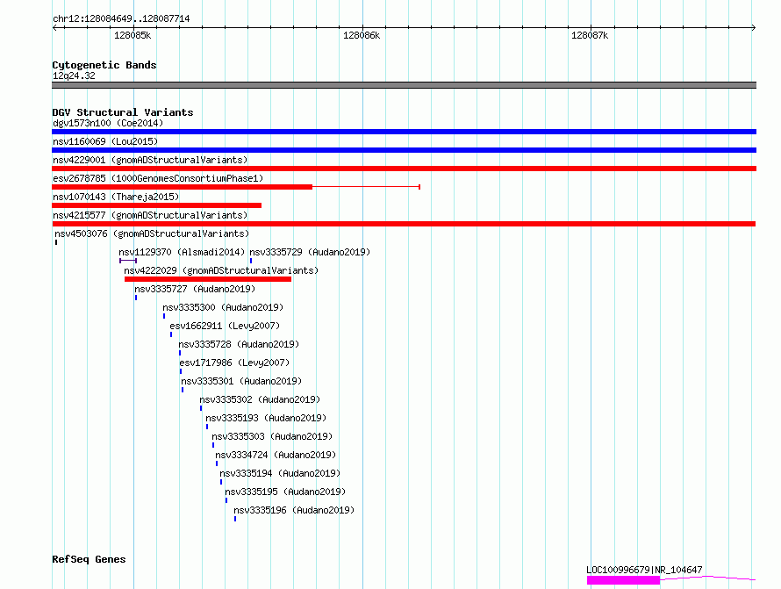Select the nsv1160069 (Lou2015) blue bar
This screenshot has height=589, width=781.
click(404, 150)
